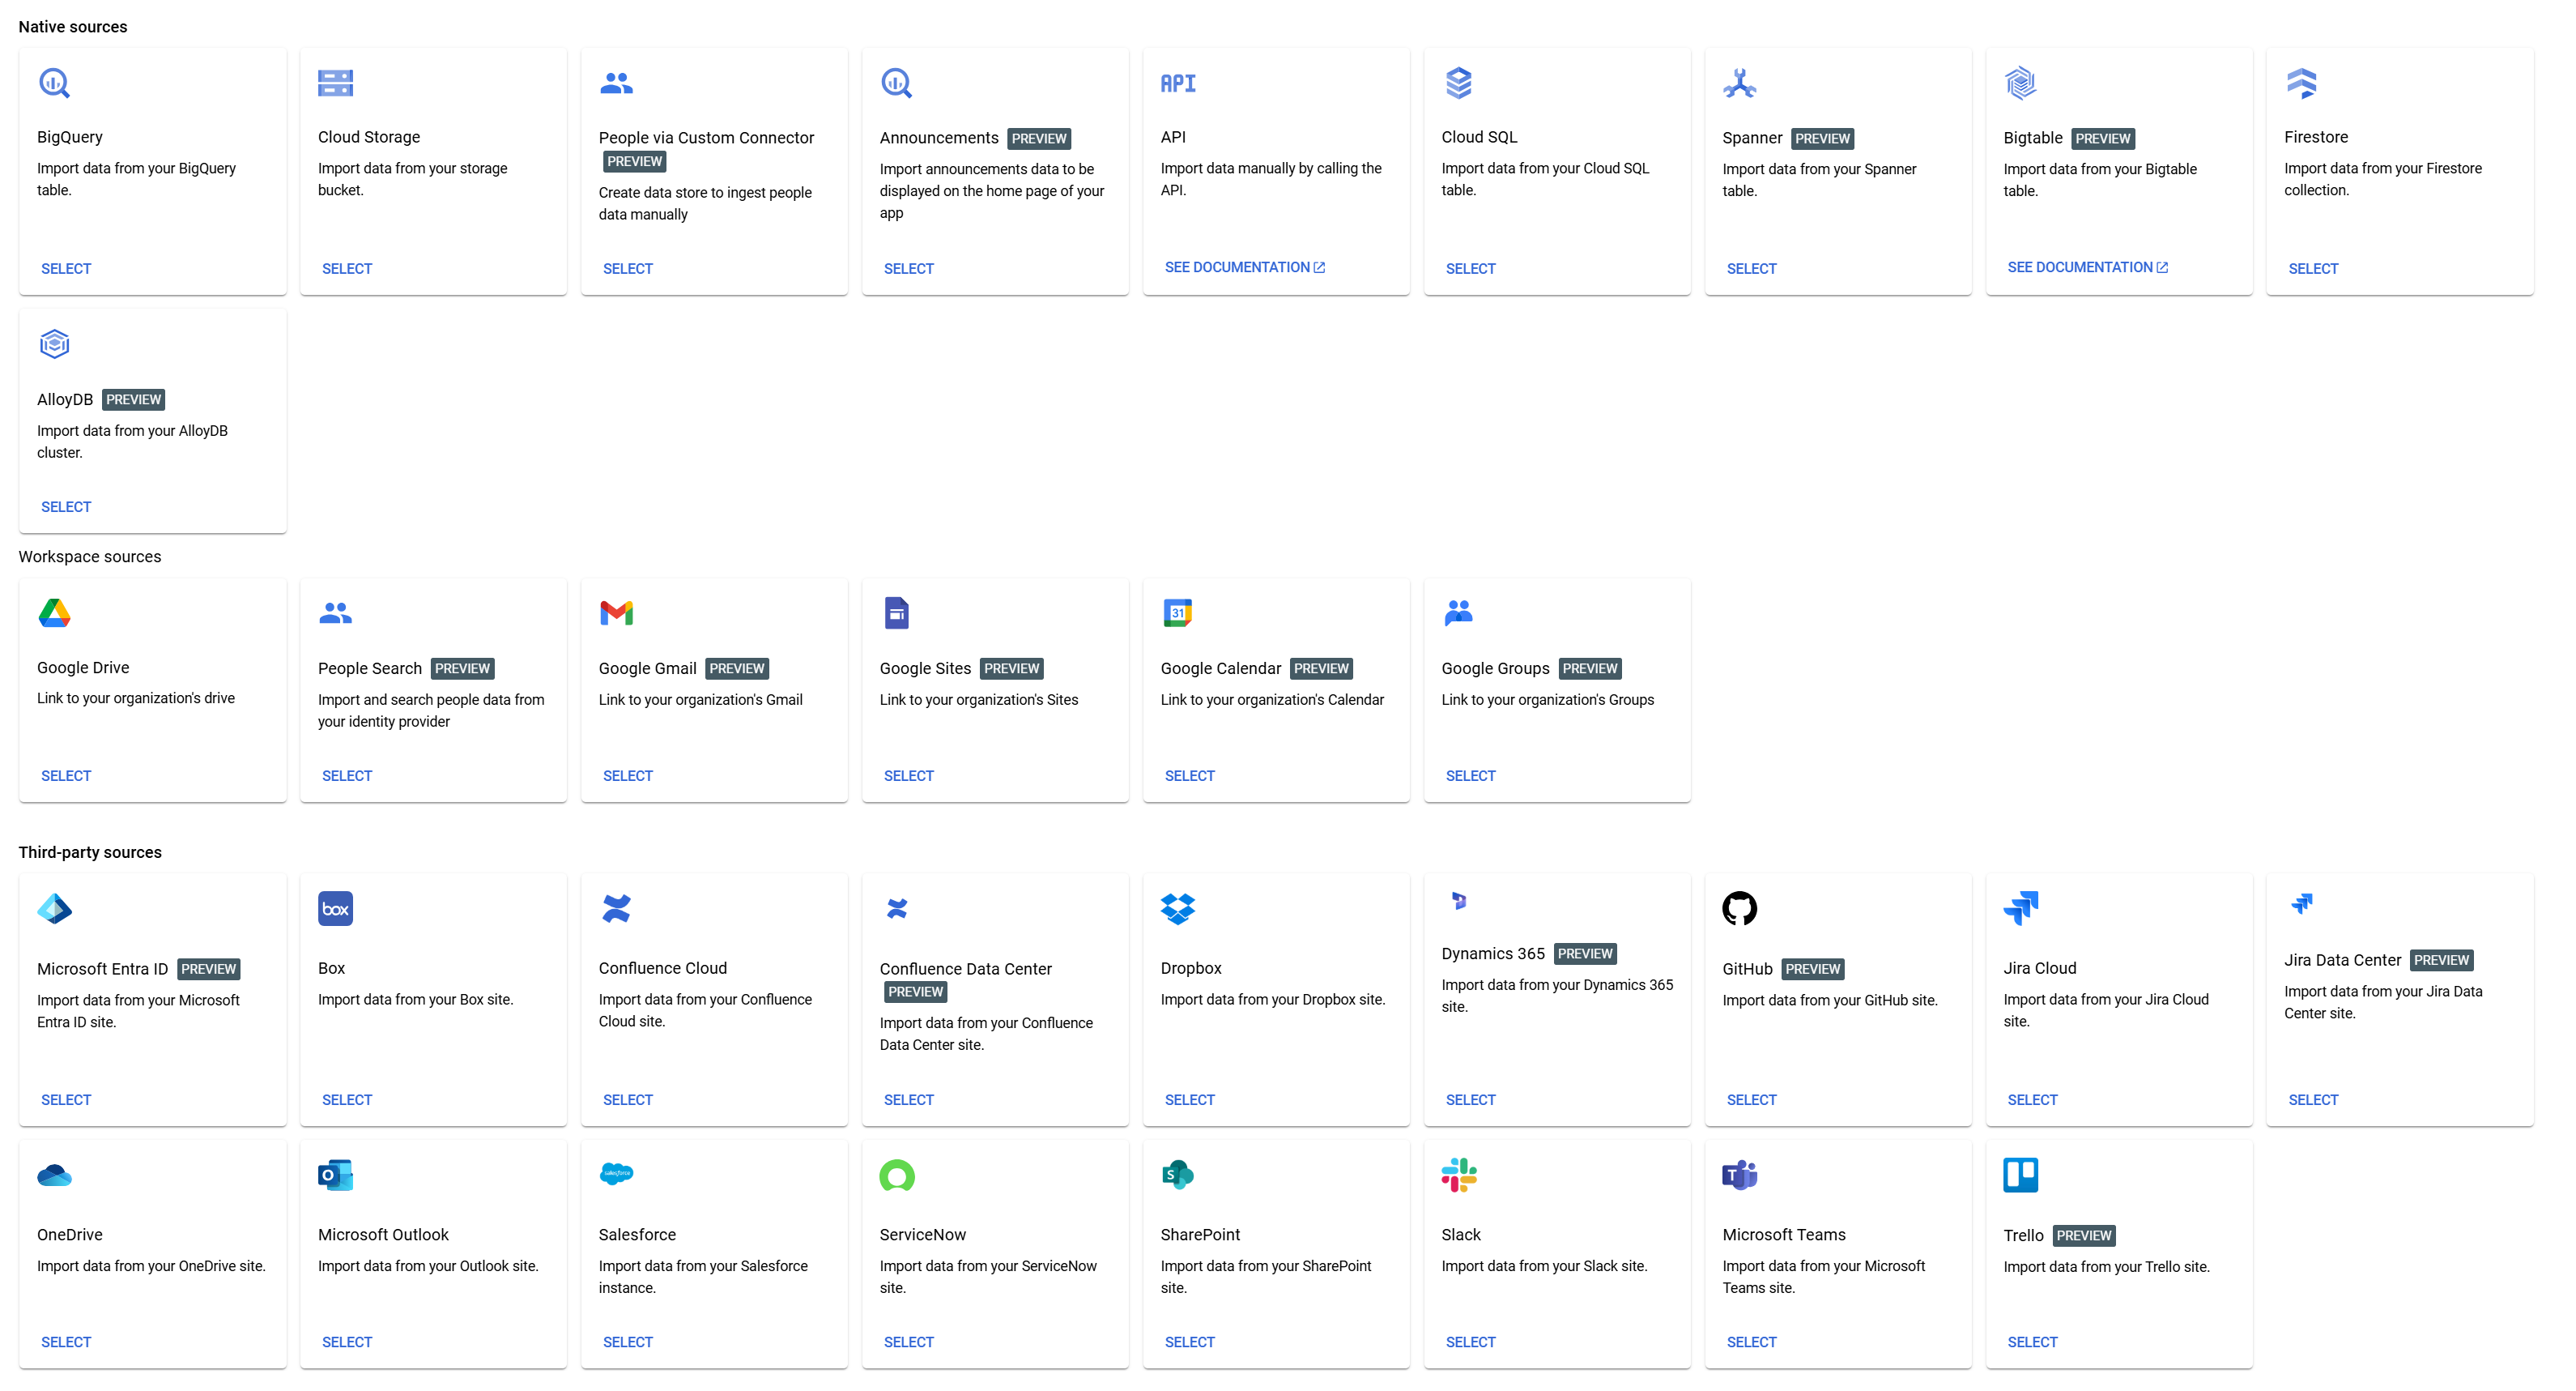Click the 'Confluence Cloud' card title
This screenshot has height=1391, width=2576.
click(x=663, y=967)
